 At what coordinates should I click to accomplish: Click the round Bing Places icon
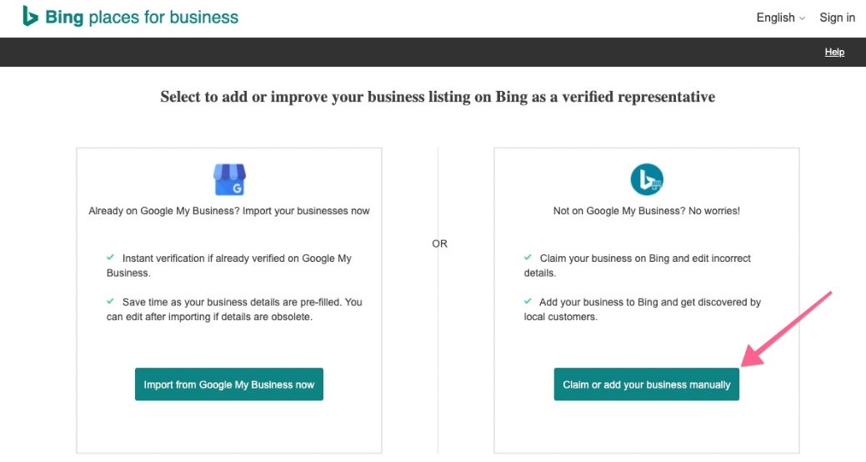coord(647,179)
